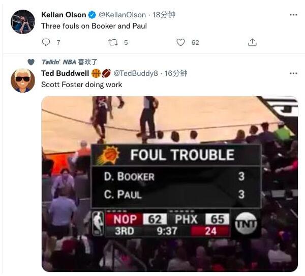Like Kellan Olson's tweet

pyautogui.click(x=181, y=43)
